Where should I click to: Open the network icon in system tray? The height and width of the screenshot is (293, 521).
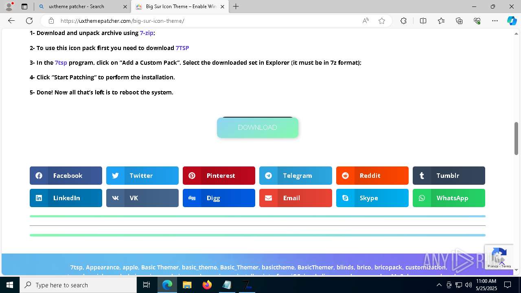click(x=459, y=285)
